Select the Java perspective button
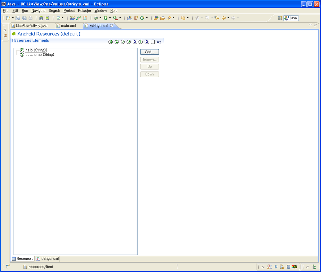321x272 pixels. coord(291,18)
